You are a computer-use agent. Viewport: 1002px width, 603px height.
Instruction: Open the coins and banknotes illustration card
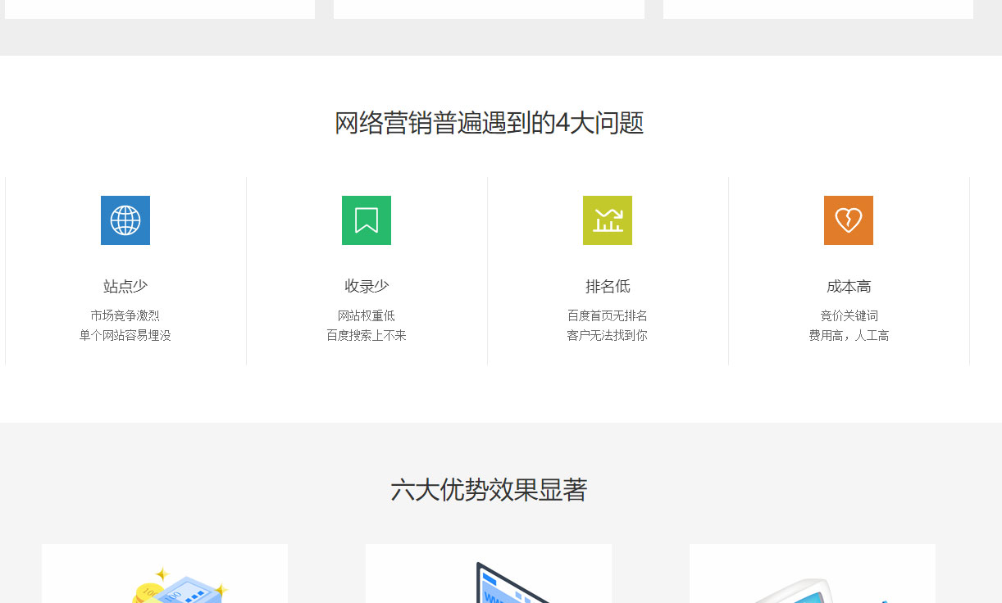coord(165,574)
